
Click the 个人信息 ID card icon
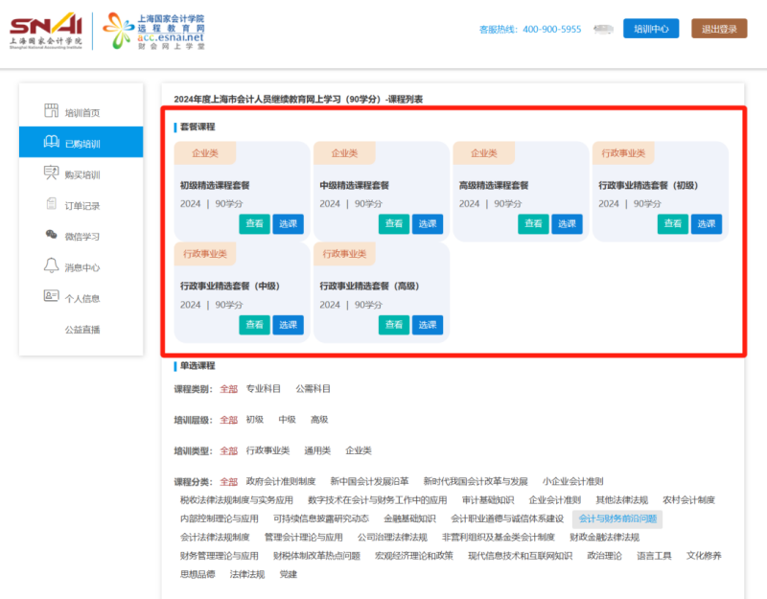(51, 297)
